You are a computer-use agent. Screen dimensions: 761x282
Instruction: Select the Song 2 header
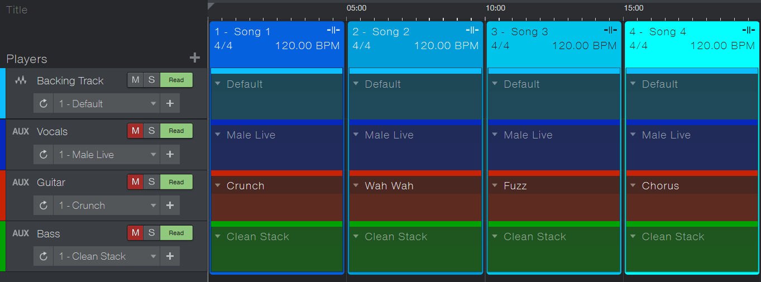(414, 39)
